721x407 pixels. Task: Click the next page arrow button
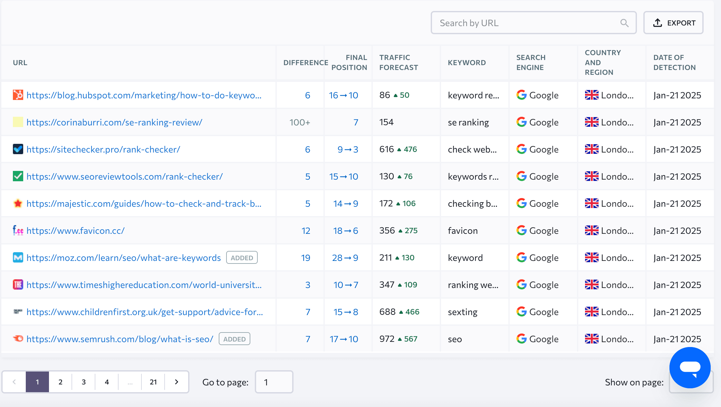[177, 382]
